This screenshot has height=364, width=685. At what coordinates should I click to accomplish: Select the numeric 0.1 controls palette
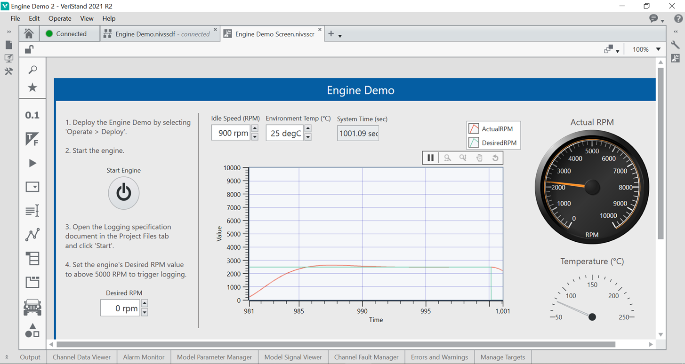tap(32, 115)
